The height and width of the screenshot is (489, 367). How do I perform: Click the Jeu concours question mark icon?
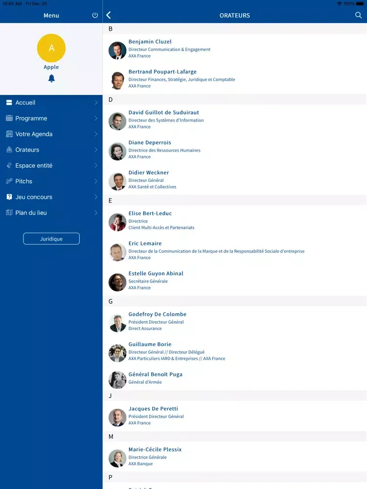tap(9, 197)
